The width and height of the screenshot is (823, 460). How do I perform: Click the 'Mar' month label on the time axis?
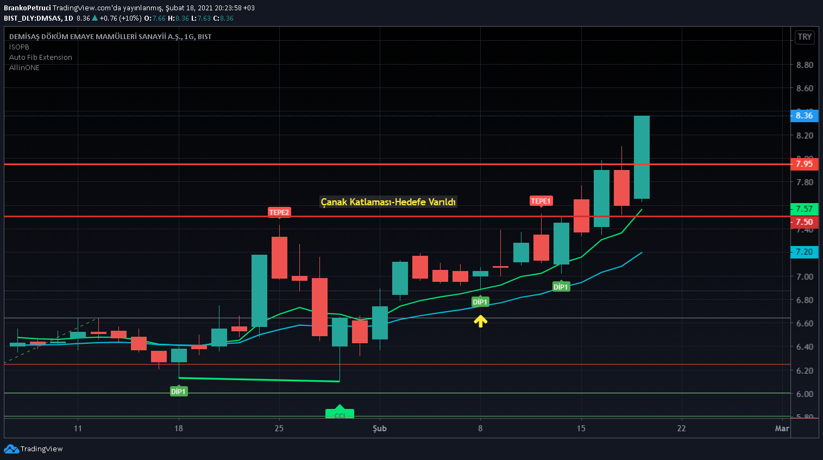click(782, 429)
